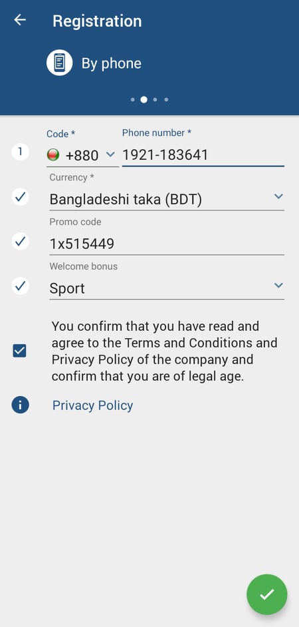Screen dimensions: 299x627
Task: Select the highlighted second page dot
Action: (x=144, y=100)
